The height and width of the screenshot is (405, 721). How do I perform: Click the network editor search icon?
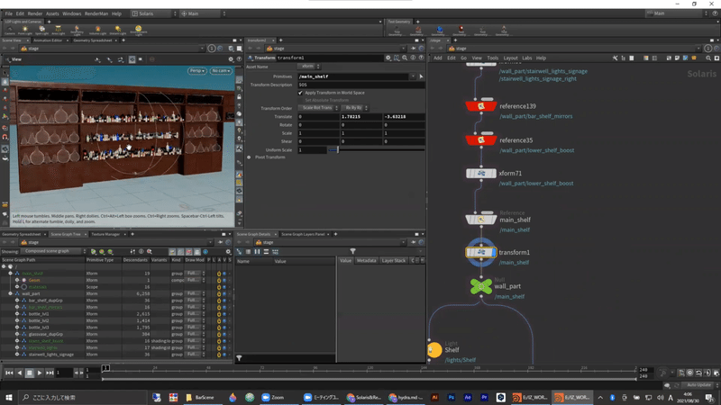click(x=708, y=58)
